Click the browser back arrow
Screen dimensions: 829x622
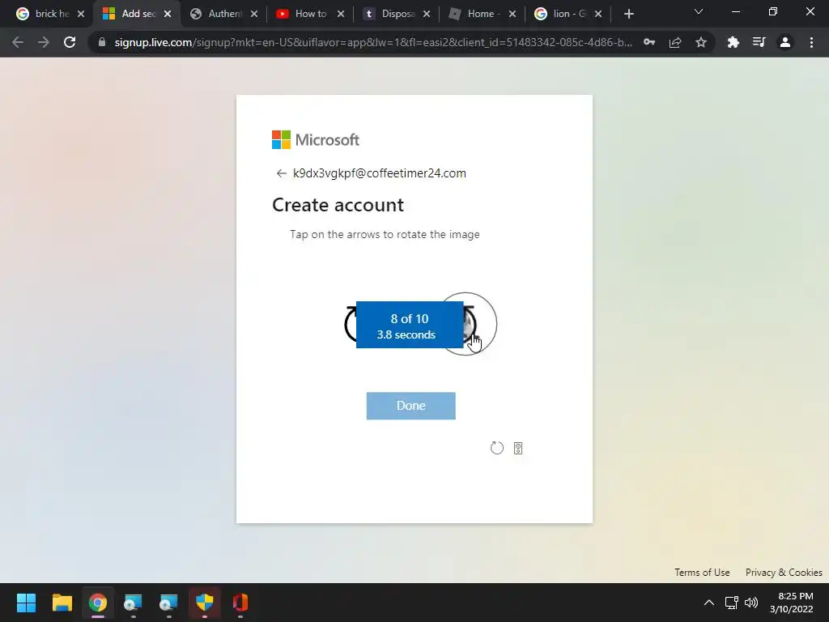18,42
